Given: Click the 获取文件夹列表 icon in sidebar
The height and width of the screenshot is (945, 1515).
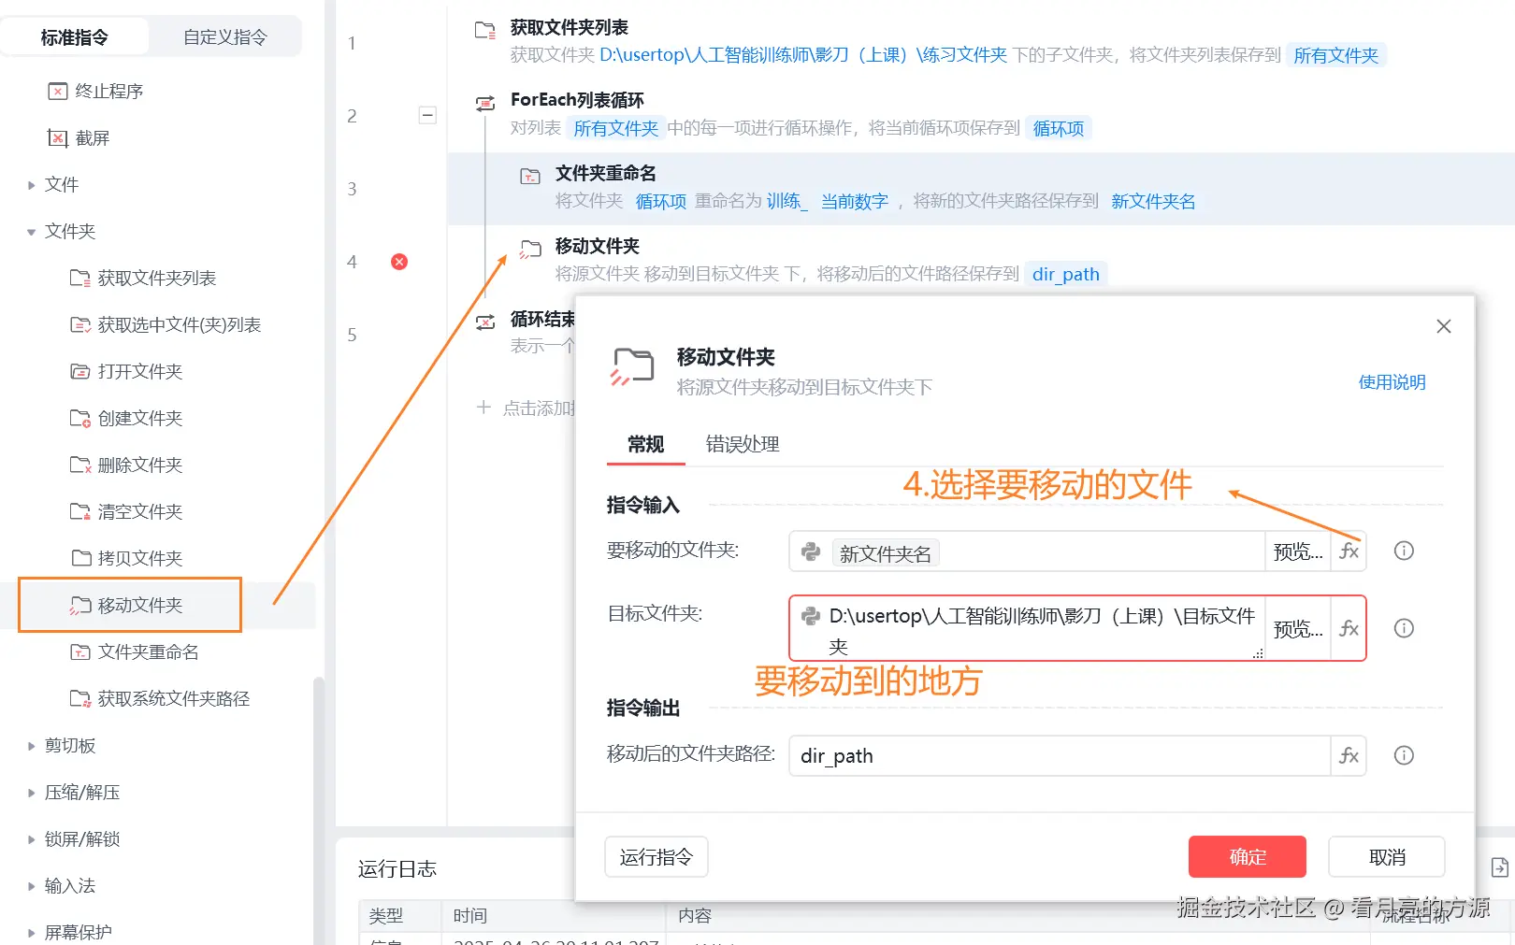Looking at the screenshot, I should [x=80, y=278].
